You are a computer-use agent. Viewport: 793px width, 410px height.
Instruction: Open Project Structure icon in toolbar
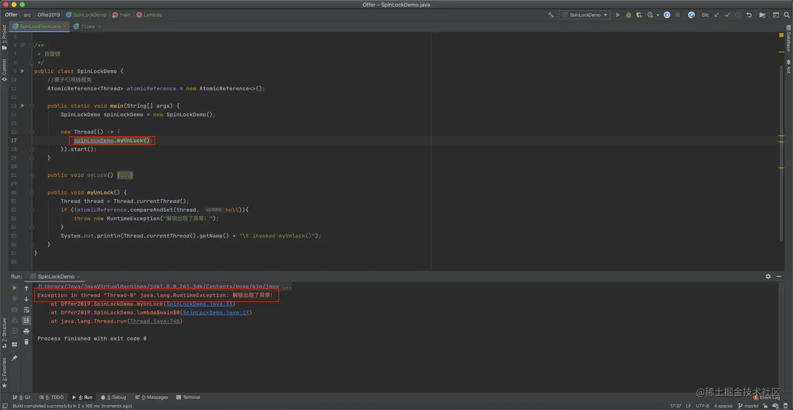tap(762, 15)
